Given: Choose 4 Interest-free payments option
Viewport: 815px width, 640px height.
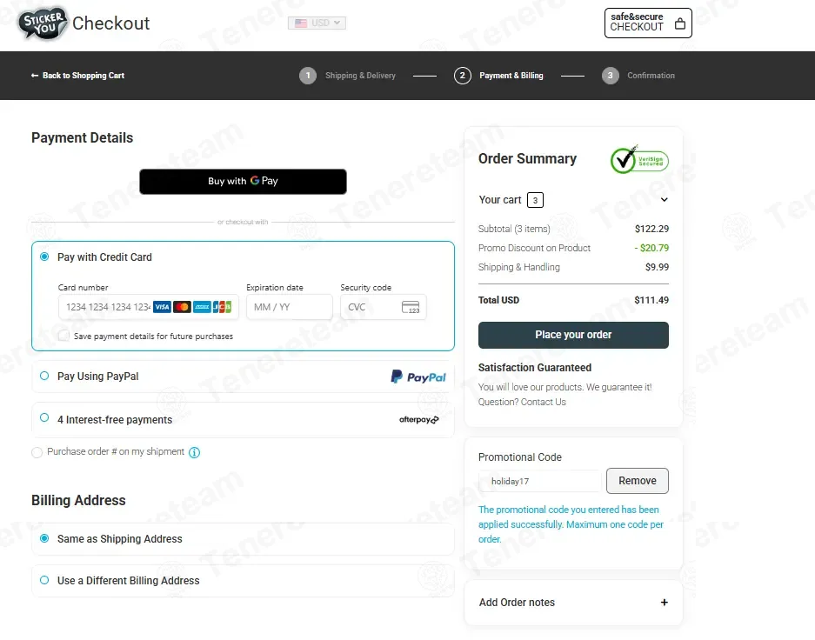Looking at the screenshot, I should click(x=44, y=418).
